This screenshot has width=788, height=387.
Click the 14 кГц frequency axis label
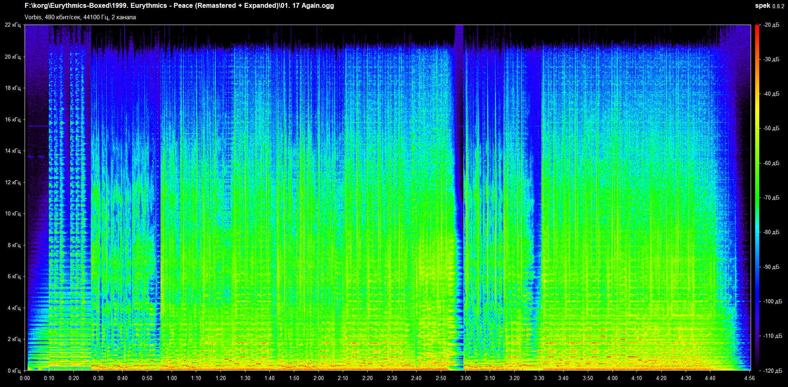(13, 151)
